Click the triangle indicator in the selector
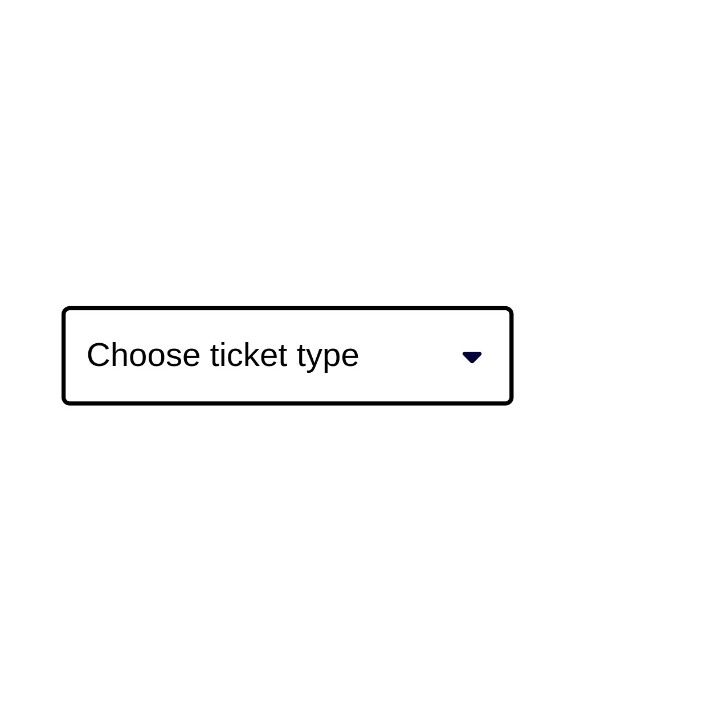707x716 pixels. pyautogui.click(x=472, y=357)
